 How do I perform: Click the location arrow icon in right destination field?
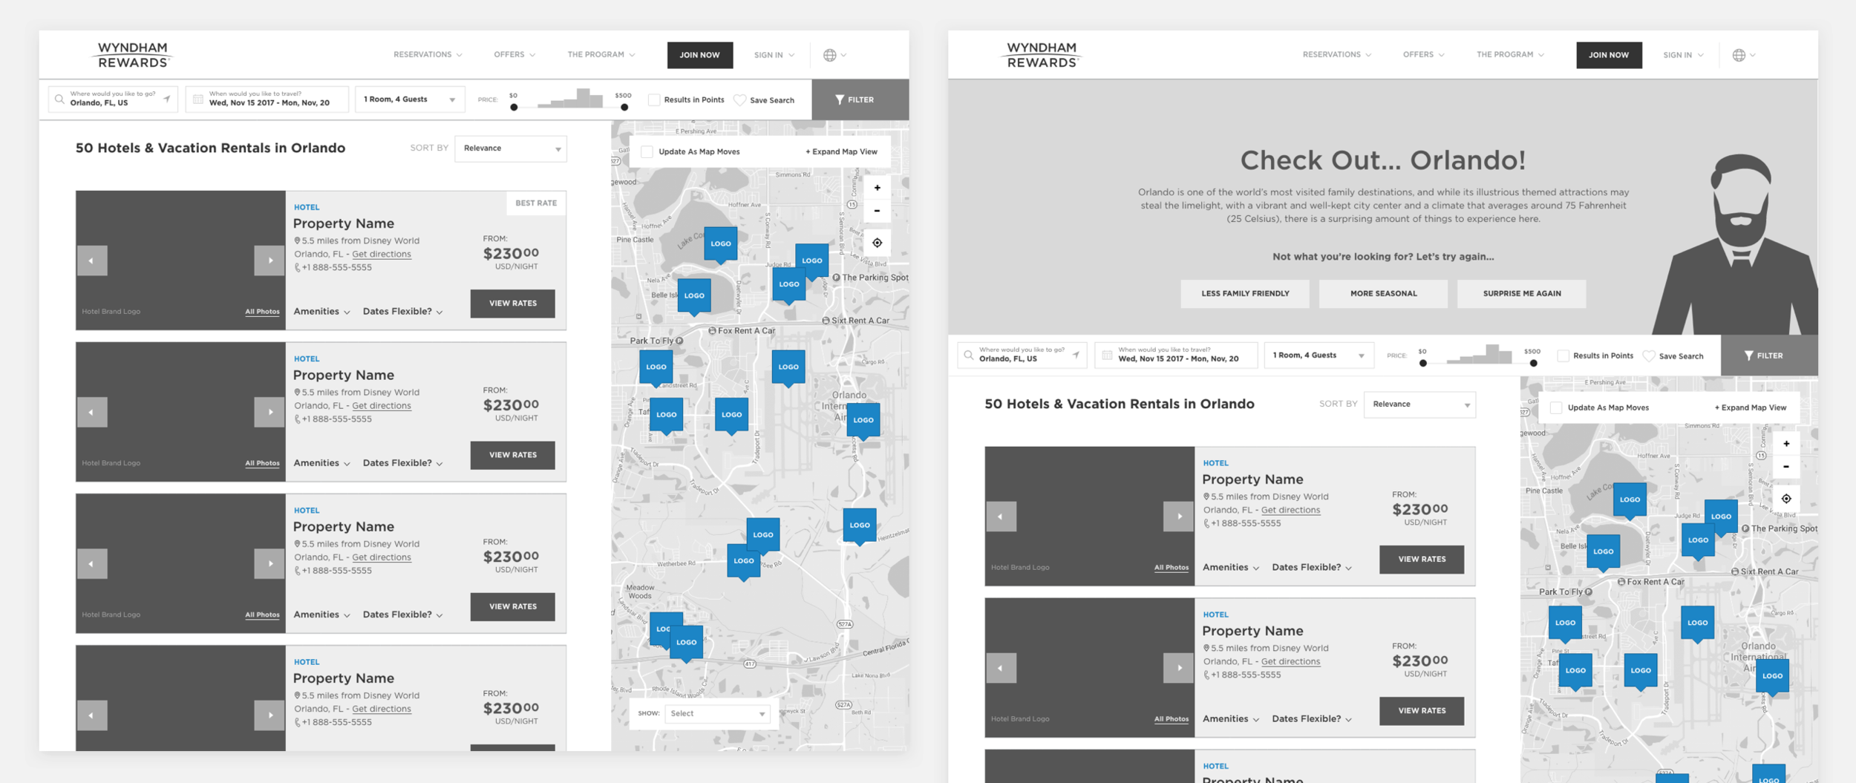click(x=1076, y=355)
